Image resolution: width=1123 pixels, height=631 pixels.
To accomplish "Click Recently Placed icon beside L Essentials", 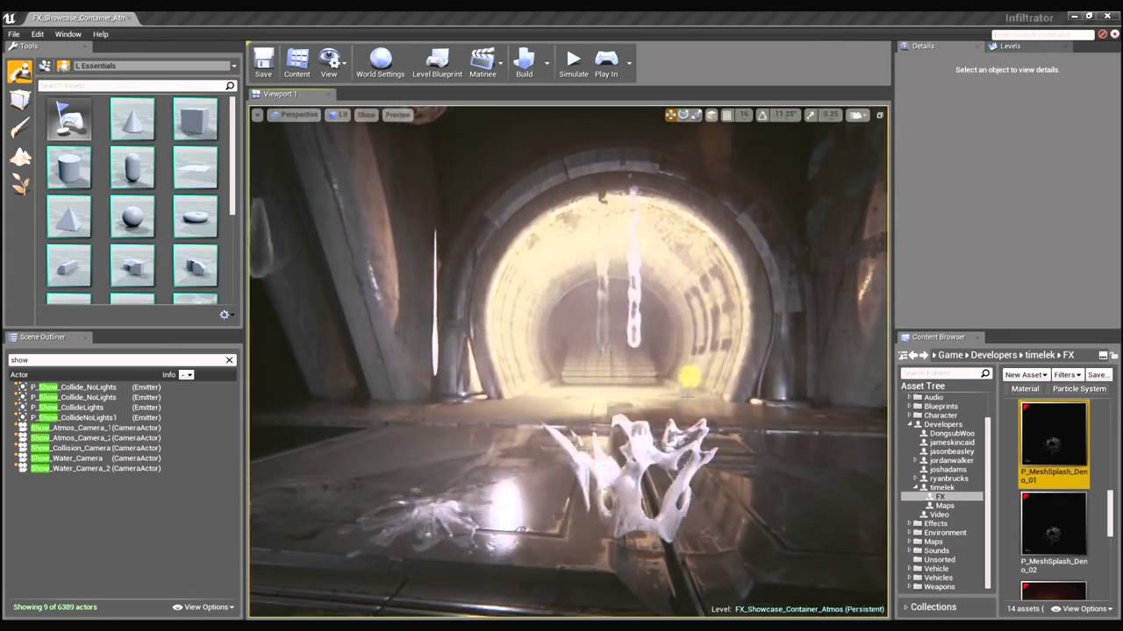I will (x=45, y=66).
